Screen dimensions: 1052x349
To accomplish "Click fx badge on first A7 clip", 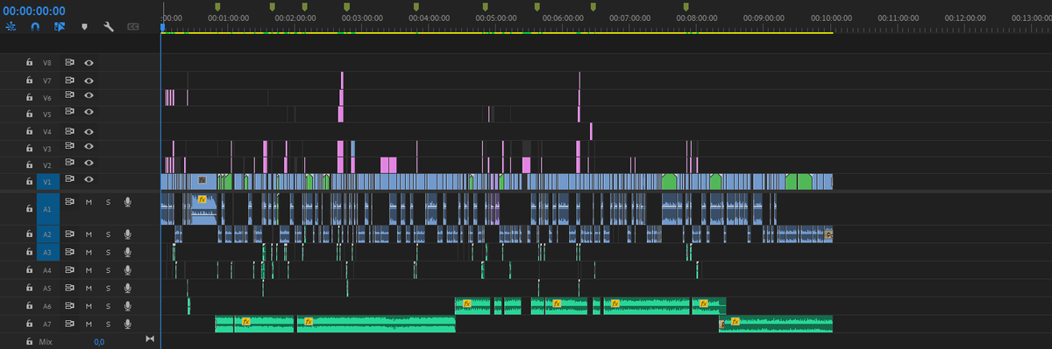I will tap(246, 321).
